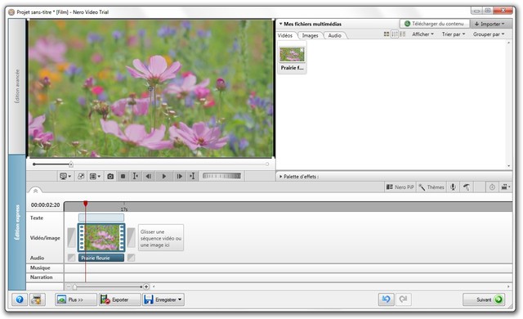Viewport: 523px width, 319px height.
Task: Click the timeline horizontal scrollbar right arrow
Action: [x=508, y=286]
